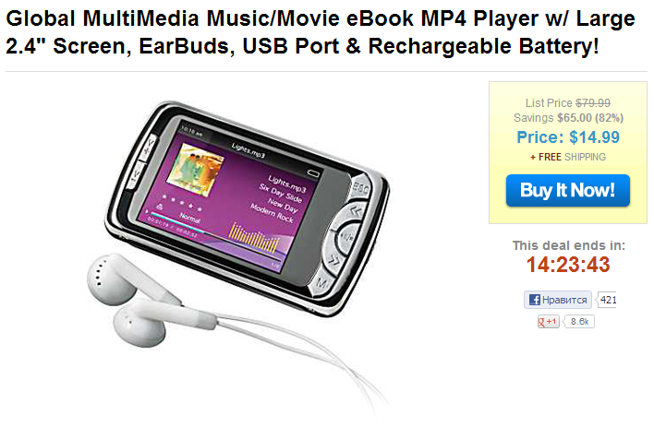The width and height of the screenshot is (654, 427).
Task: Open the product title heading link
Action: click(x=321, y=32)
